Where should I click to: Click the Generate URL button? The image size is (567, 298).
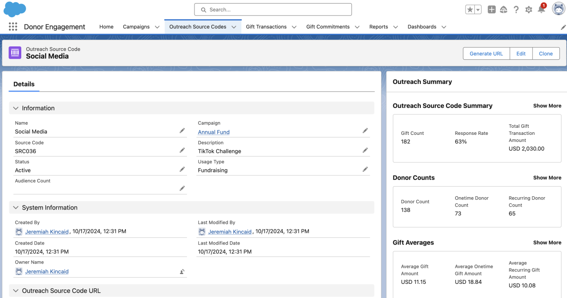(486, 53)
